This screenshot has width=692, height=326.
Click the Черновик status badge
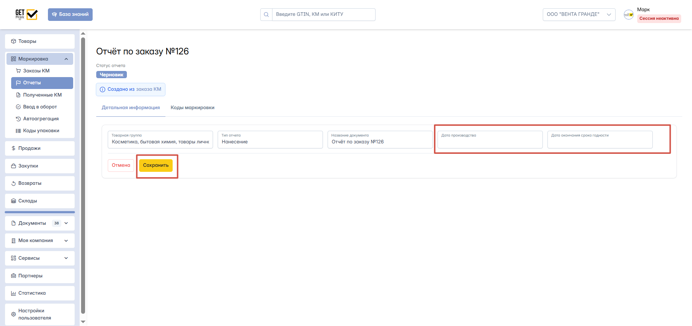pyautogui.click(x=111, y=75)
